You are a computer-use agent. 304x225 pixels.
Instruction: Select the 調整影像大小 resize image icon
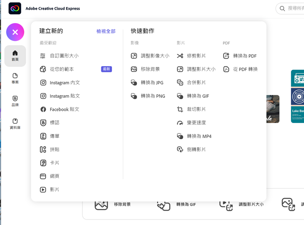[x=134, y=56]
